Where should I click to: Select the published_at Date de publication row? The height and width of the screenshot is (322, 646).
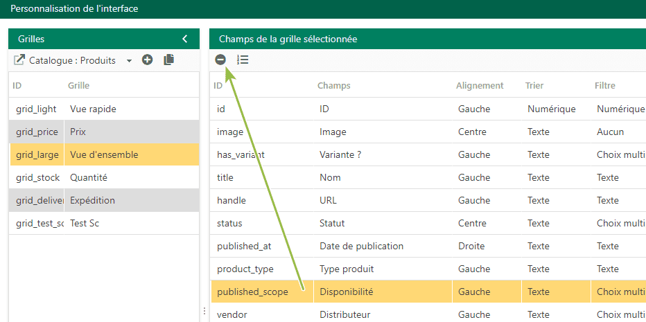point(428,247)
